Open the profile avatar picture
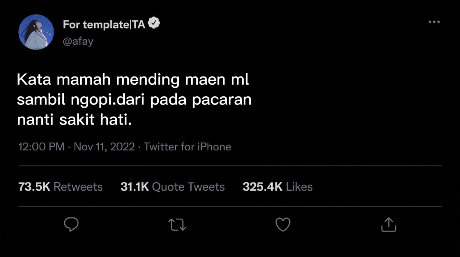The image size is (460, 257). [36, 32]
